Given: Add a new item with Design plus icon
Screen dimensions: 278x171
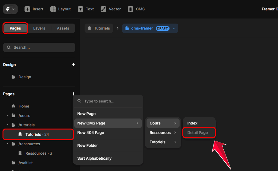Looking at the screenshot, I should point(73,65).
